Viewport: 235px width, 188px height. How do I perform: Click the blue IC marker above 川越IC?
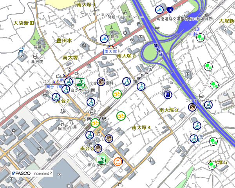(197, 29)
